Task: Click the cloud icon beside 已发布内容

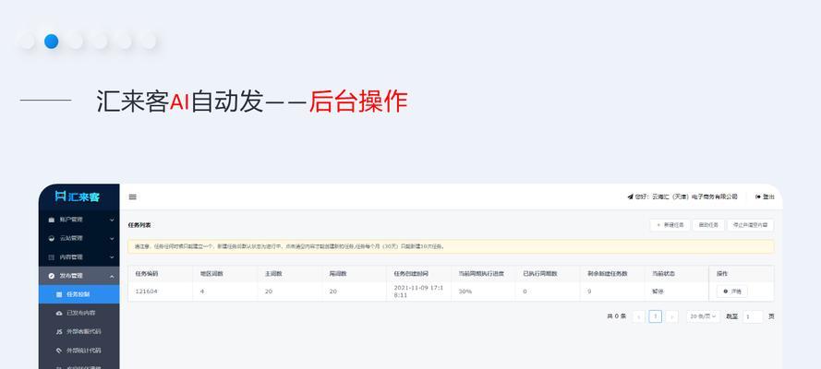Action: (x=59, y=313)
